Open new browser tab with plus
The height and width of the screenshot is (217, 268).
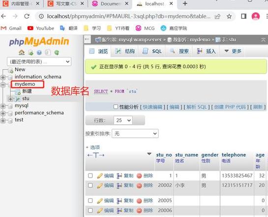pyautogui.click(x=185, y=3)
